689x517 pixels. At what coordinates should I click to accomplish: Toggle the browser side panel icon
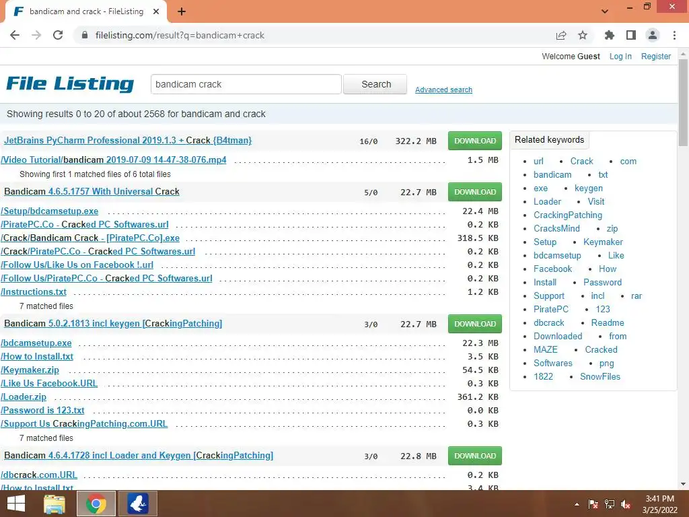tap(631, 35)
